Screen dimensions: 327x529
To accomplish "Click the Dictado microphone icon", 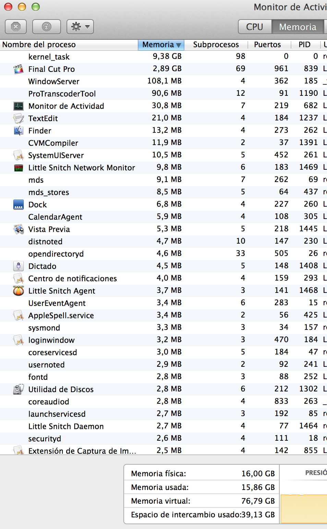I will pyautogui.click(x=19, y=266).
